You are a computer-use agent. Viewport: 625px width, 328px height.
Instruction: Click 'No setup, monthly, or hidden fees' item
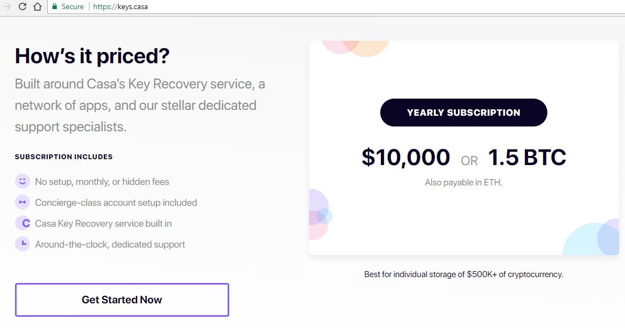[102, 182]
